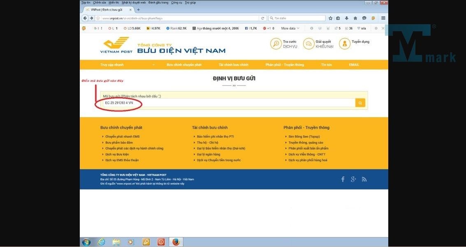466x247 pixels.
Task: Switch to Tin tức navigation tab
Action: (327, 65)
